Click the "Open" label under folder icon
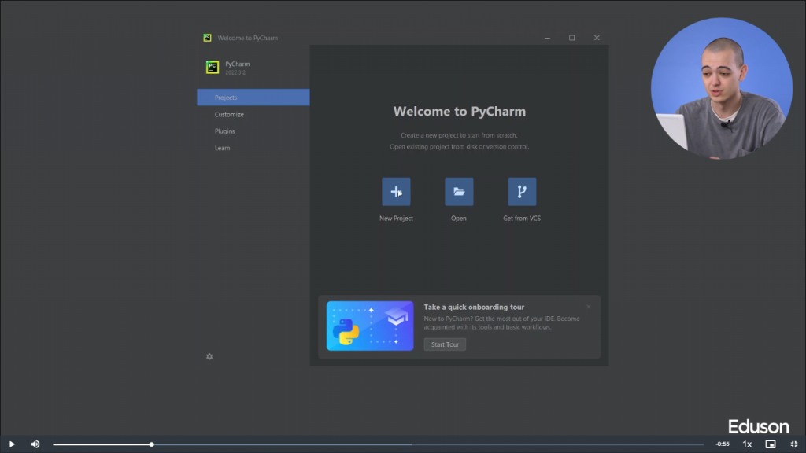 (x=459, y=219)
